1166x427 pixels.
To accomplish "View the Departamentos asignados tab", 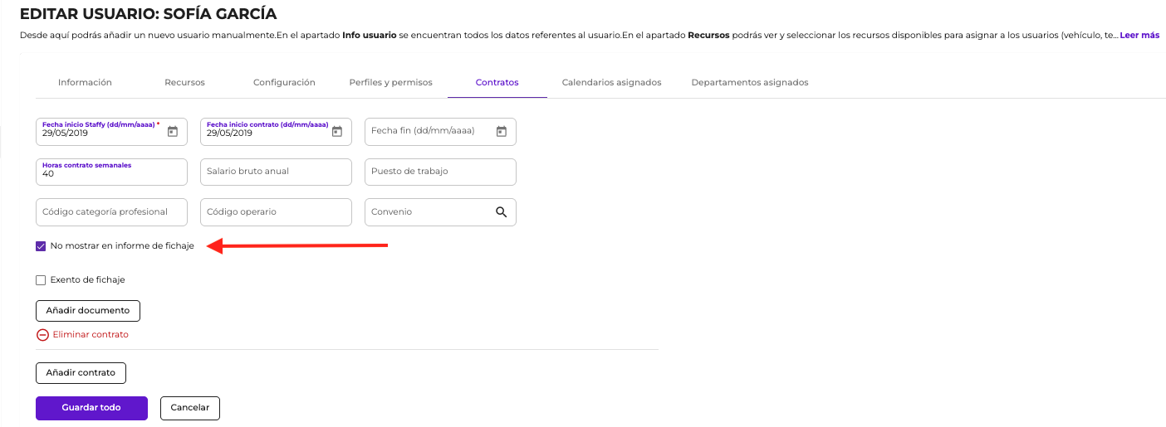I will tap(749, 83).
